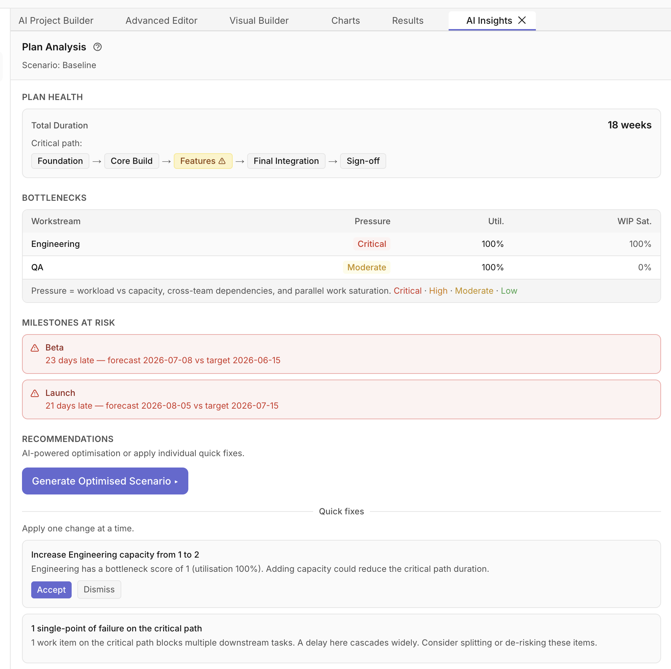Dismiss the Engineering capacity suggestion
This screenshot has height=669, width=671.
[x=99, y=590]
